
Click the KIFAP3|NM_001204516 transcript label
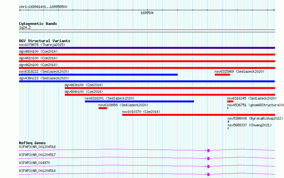(37, 147)
